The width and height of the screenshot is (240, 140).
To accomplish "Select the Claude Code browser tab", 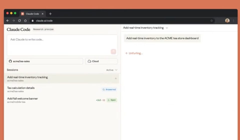I will click(32, 14).
